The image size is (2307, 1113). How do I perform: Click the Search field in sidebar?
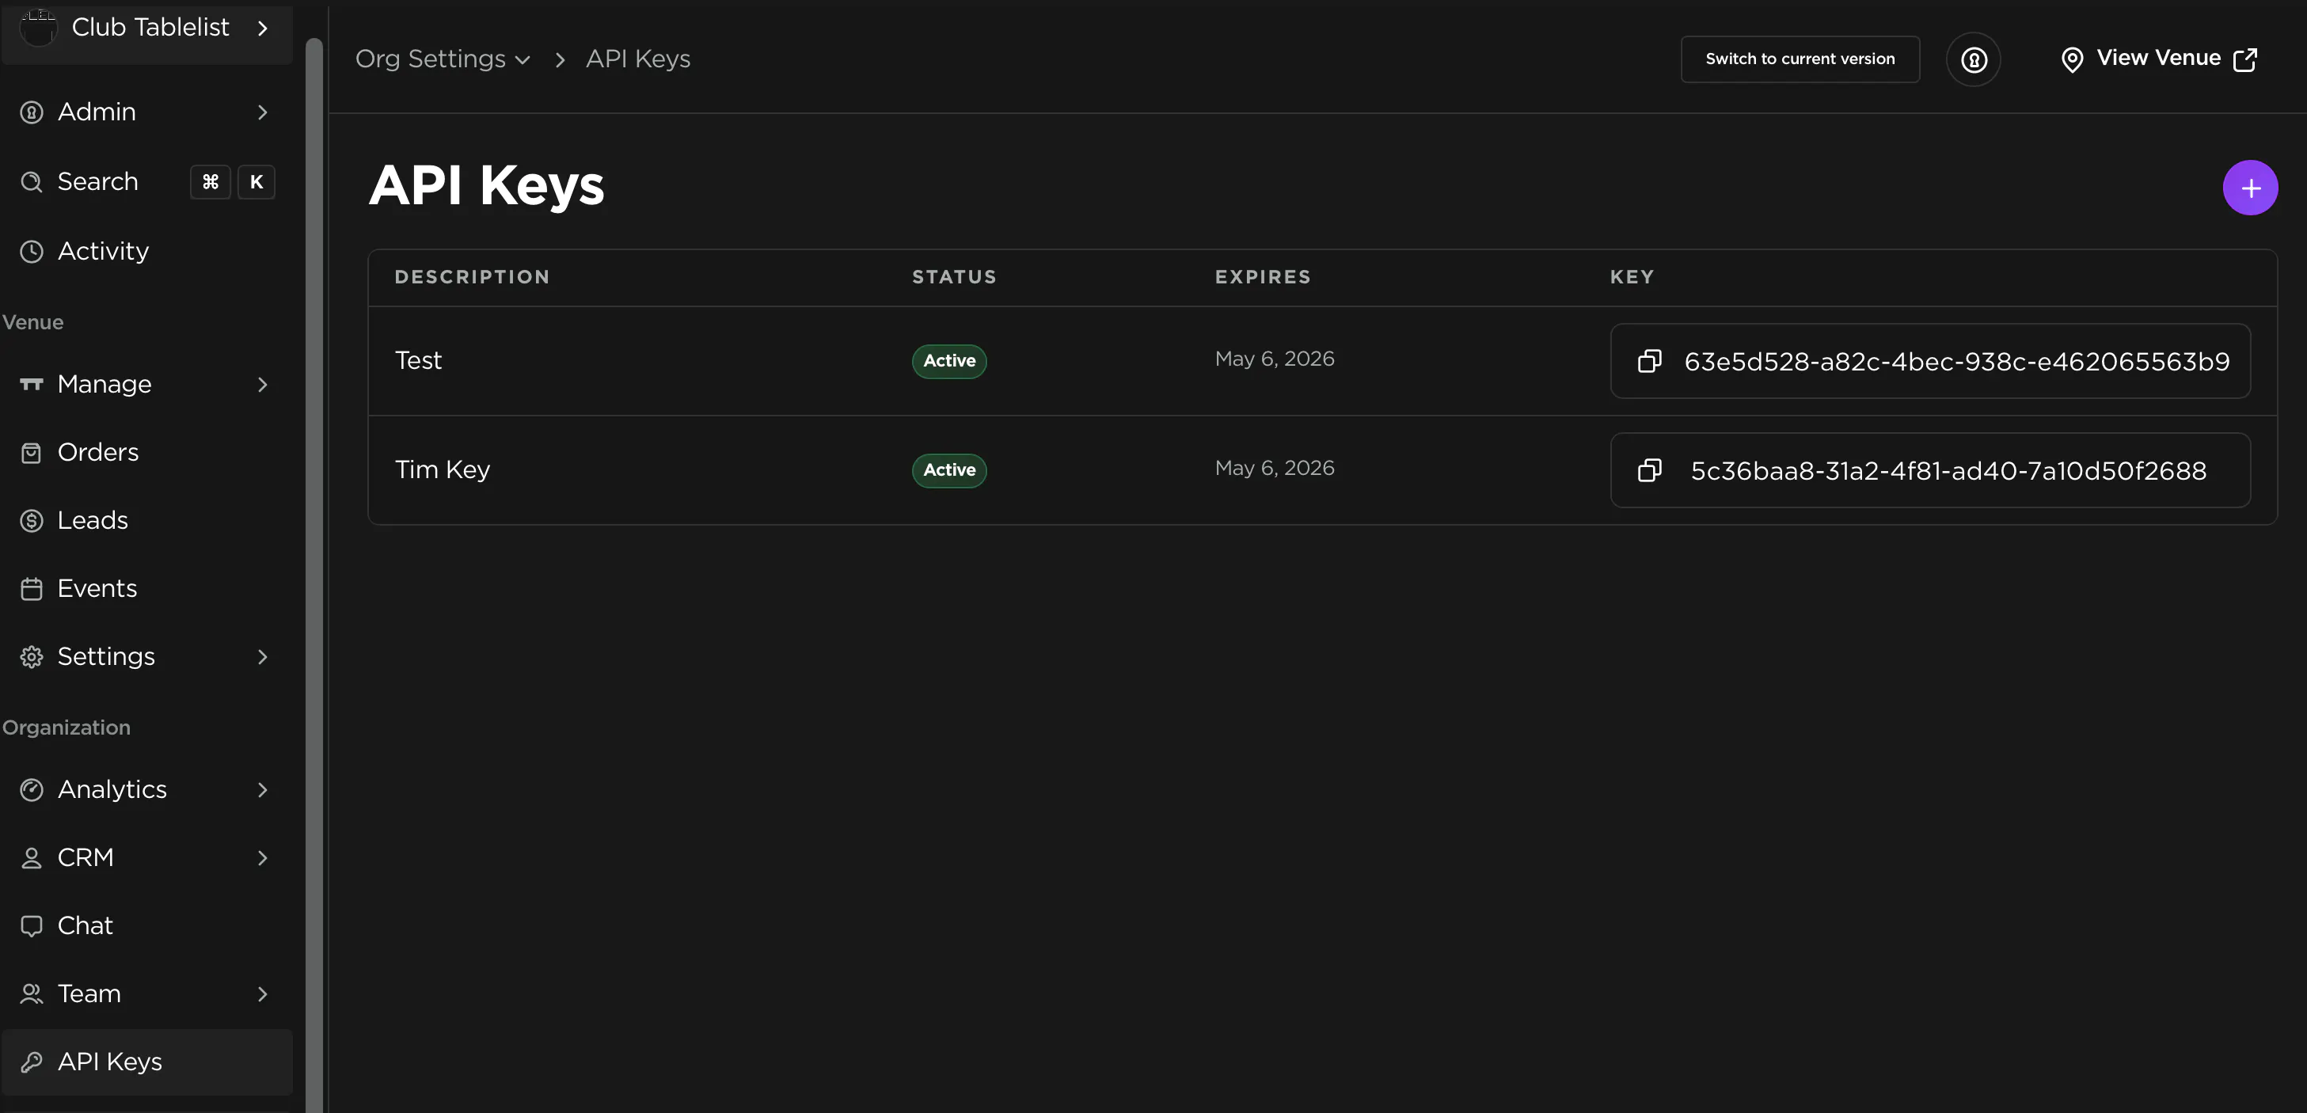(x=98, y=182)
